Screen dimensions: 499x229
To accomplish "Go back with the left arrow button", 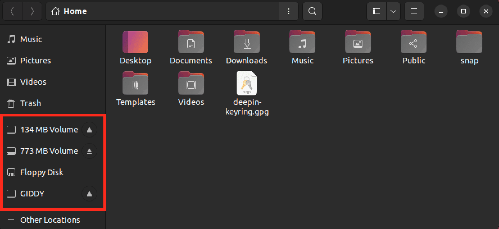I will tap(12, 11).
